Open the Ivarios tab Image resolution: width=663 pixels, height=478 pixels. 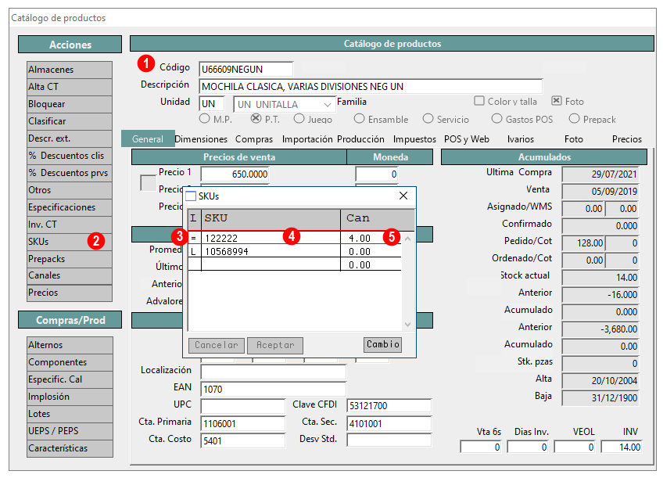click(521, 138)
